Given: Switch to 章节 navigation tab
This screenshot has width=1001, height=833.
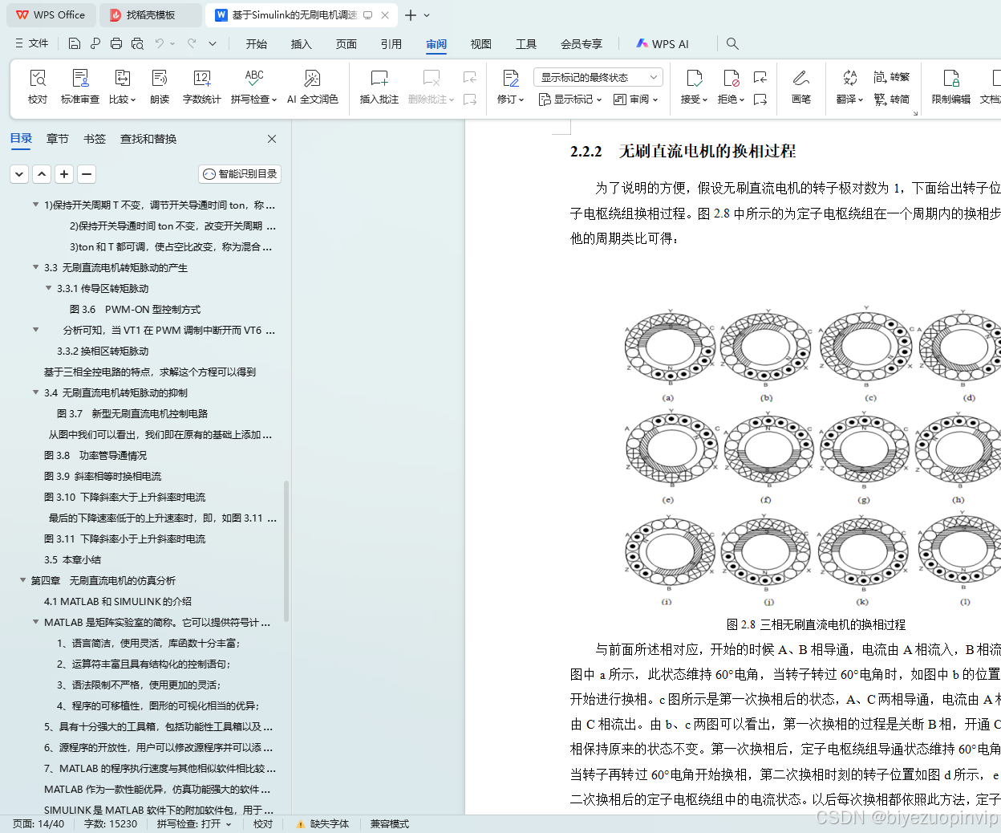Looking at the screenshot, I should point(58,139).
